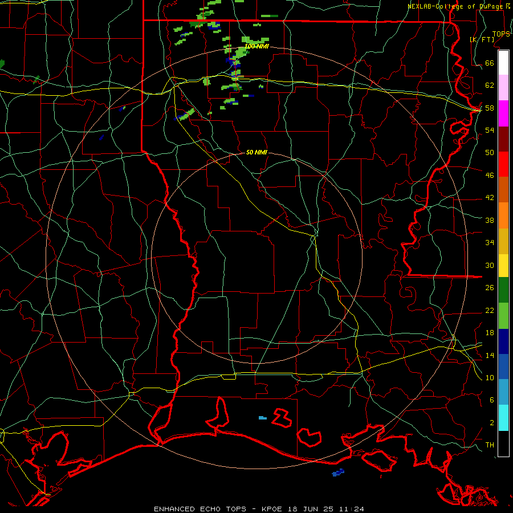Click the 'TOPS' legend heading
Screen dimensions: 513x513
[x=501, y=34]
